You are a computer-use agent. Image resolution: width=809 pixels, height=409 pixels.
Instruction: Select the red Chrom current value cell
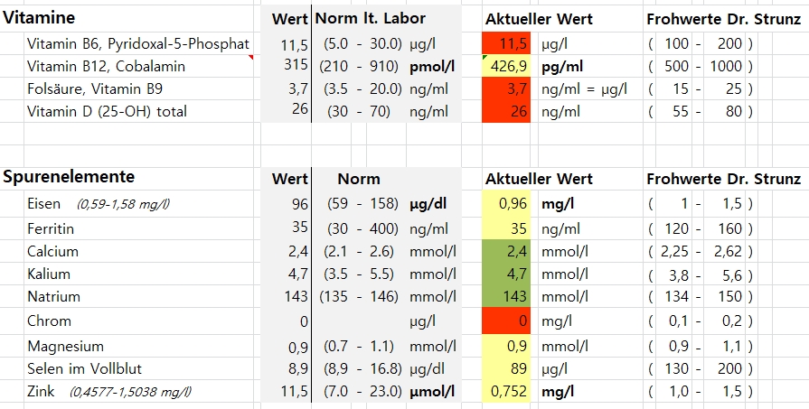[510, 320]
